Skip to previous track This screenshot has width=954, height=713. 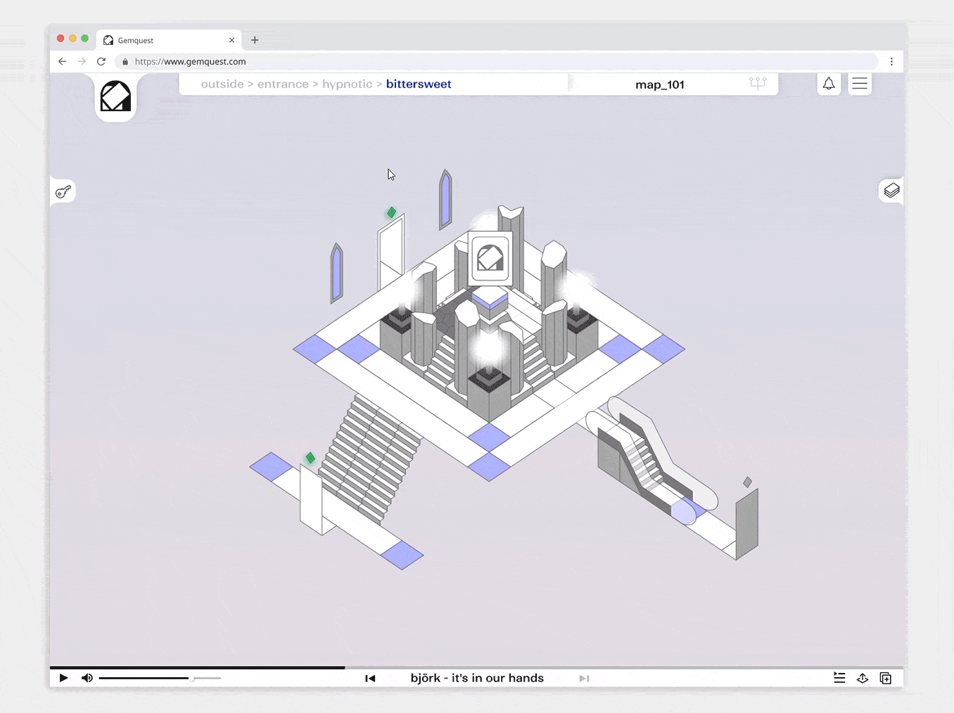point(370,678)
